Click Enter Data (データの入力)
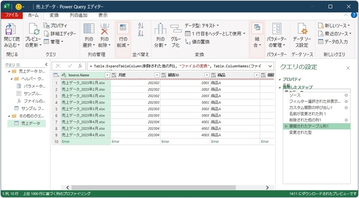 pos(333,42)
